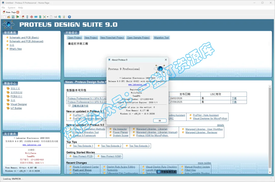The image size is (275, 182).
Task: Click book icon beside PCB设计 help entry
Action: pos(8,96)
